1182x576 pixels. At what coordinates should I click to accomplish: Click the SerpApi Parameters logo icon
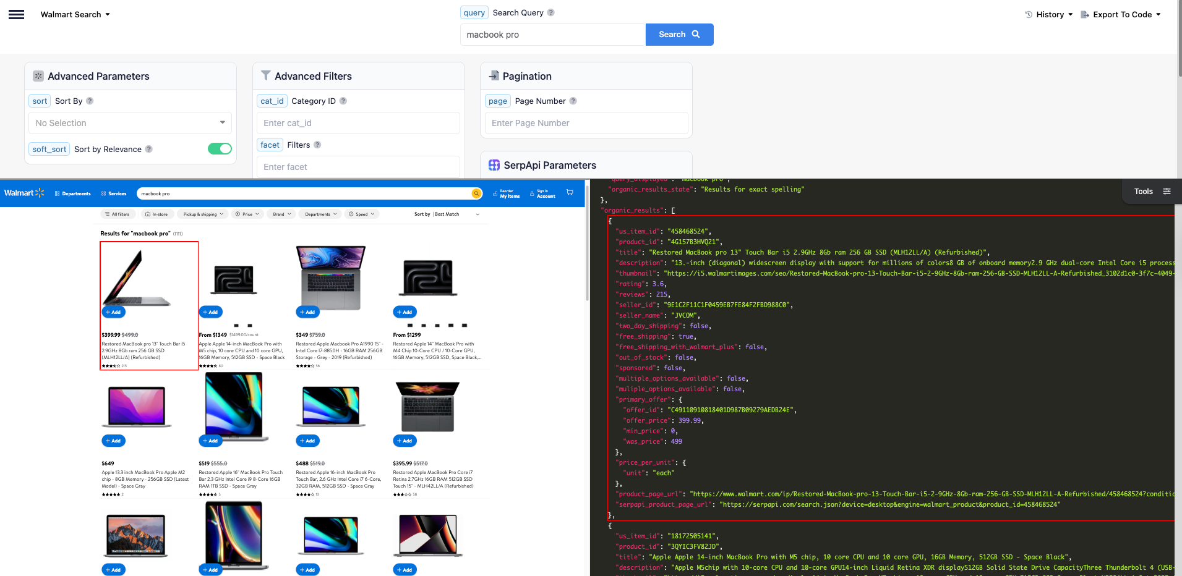coord(494,165)
